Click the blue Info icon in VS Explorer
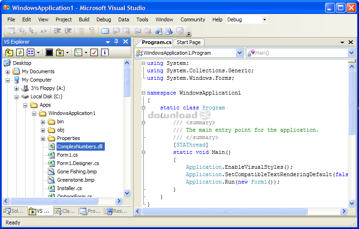 105,53
